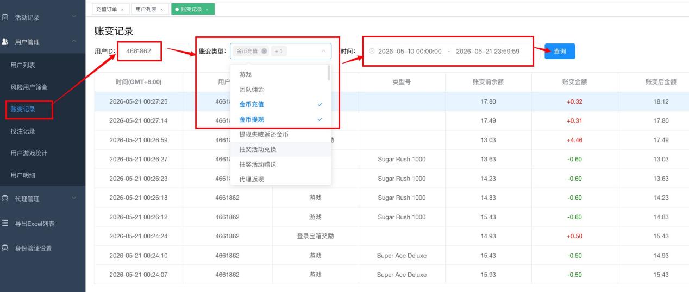
Task: Click the 18.12 balance cell
Action: 661,101
